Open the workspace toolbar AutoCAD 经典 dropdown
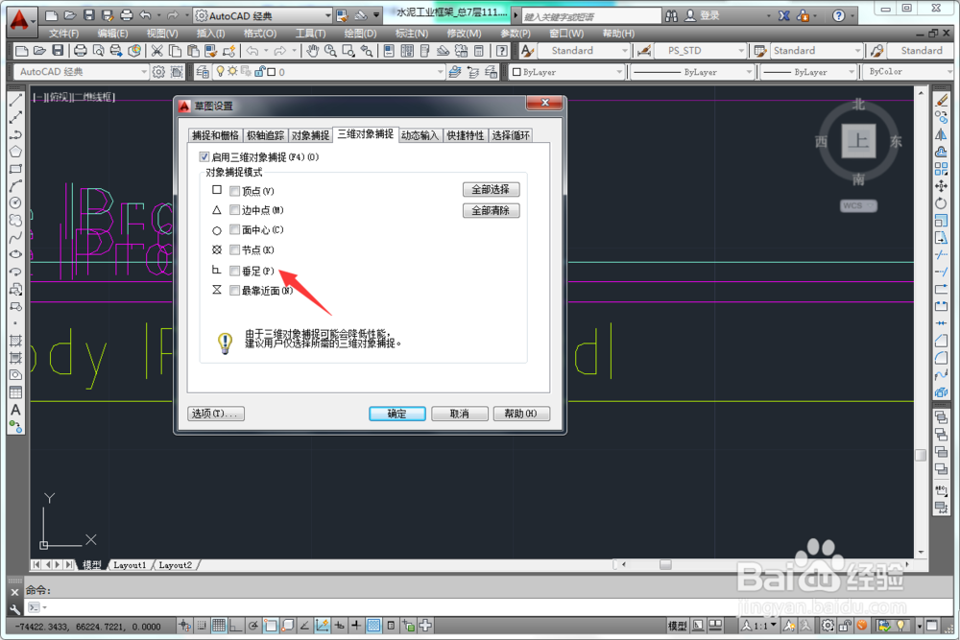 (81, 72)
